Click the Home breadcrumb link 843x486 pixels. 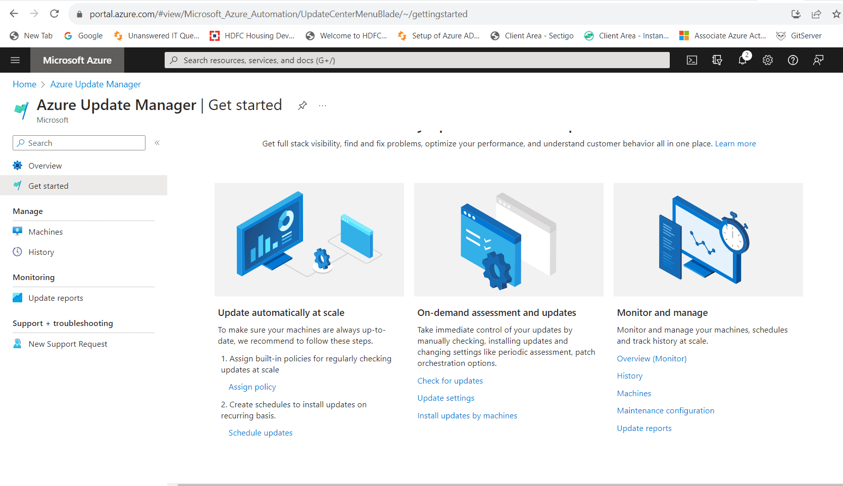[24, 84]
